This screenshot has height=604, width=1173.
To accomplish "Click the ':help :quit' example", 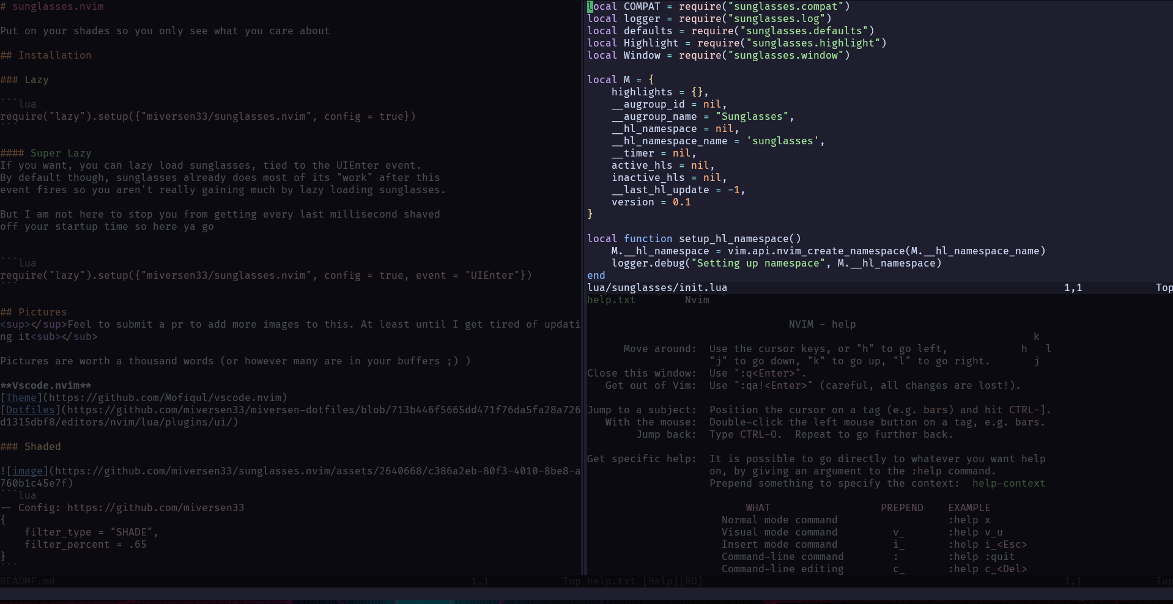I will (982, 556).
